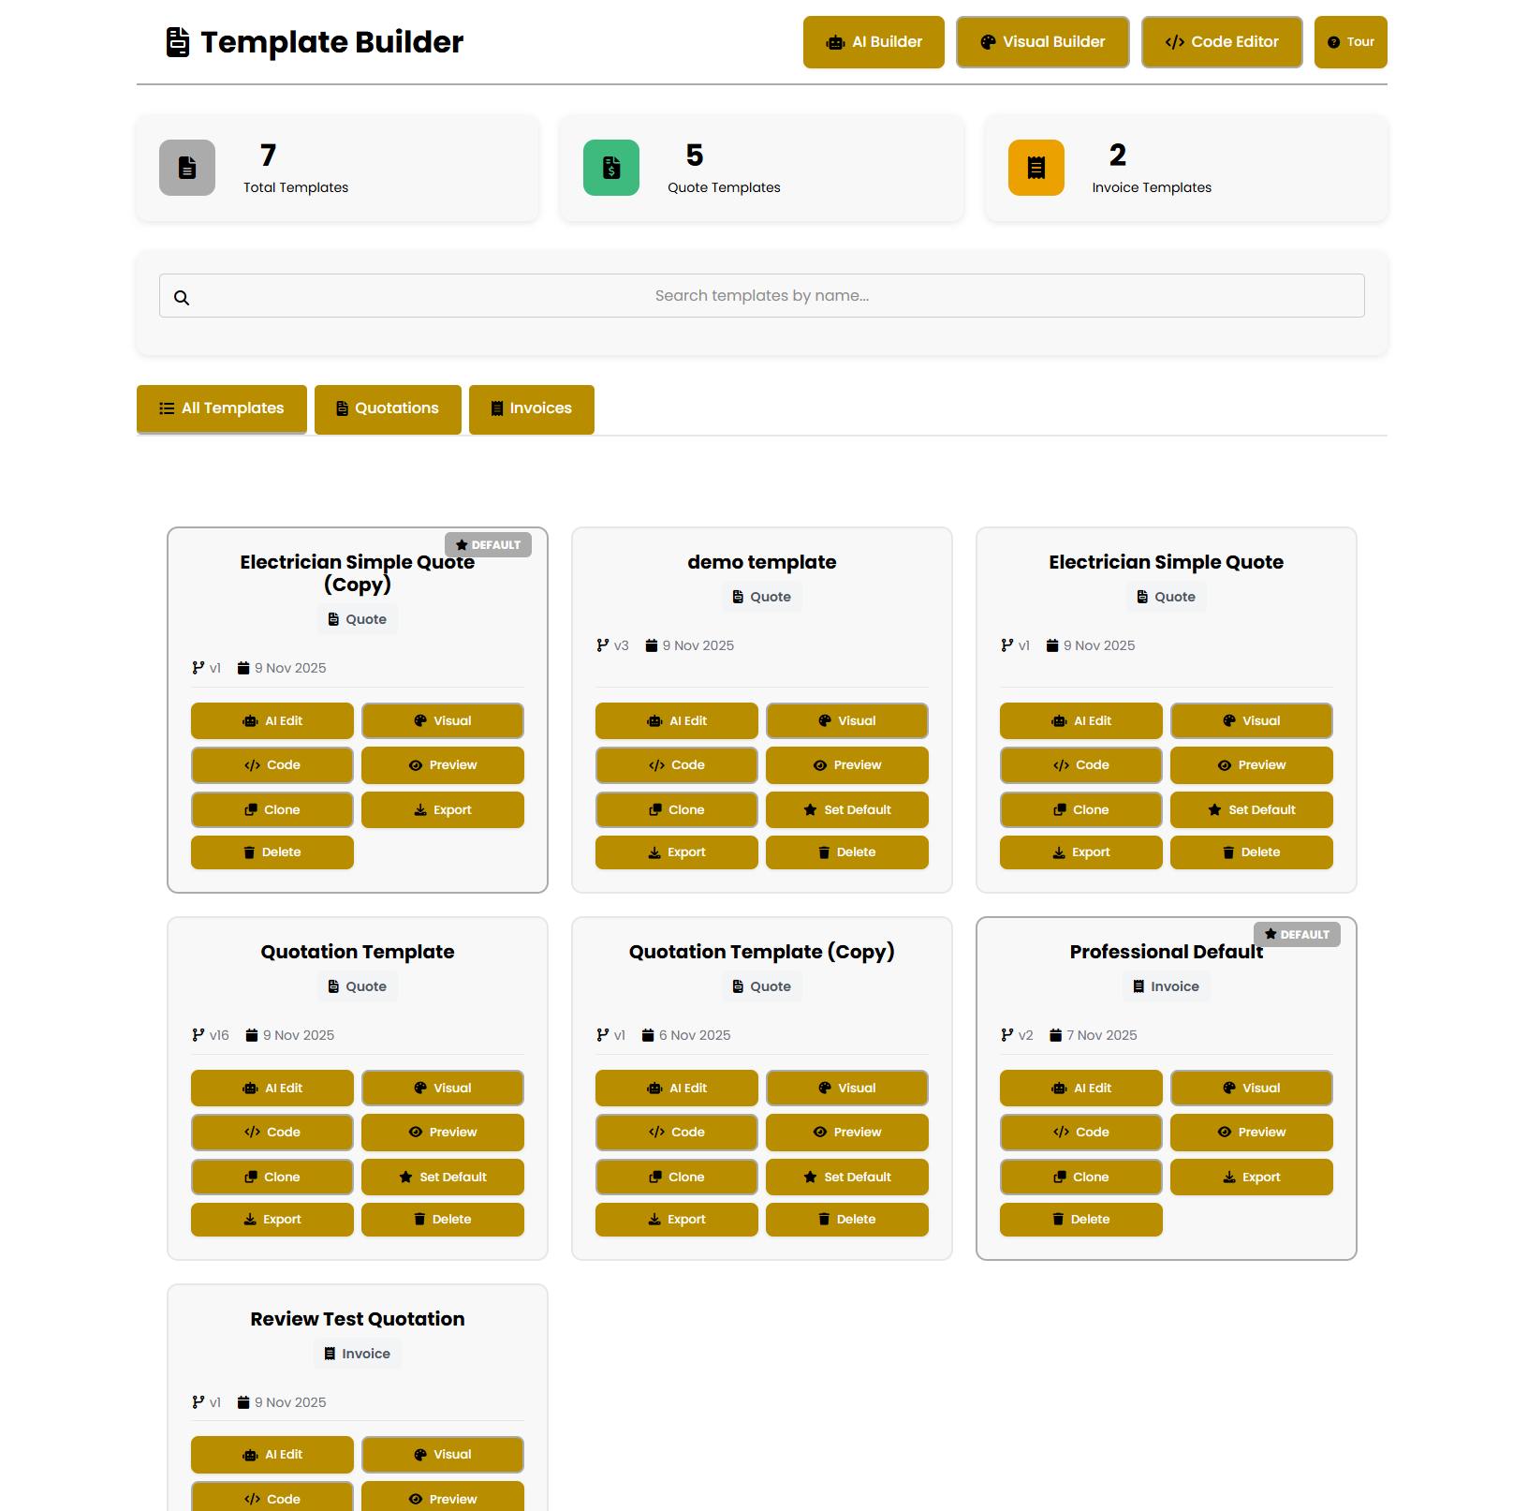1513x1511 pixels.
Task: Clone the 'Electrician Simple Quote (Copy)' template
Action: [x=272, y=809]
